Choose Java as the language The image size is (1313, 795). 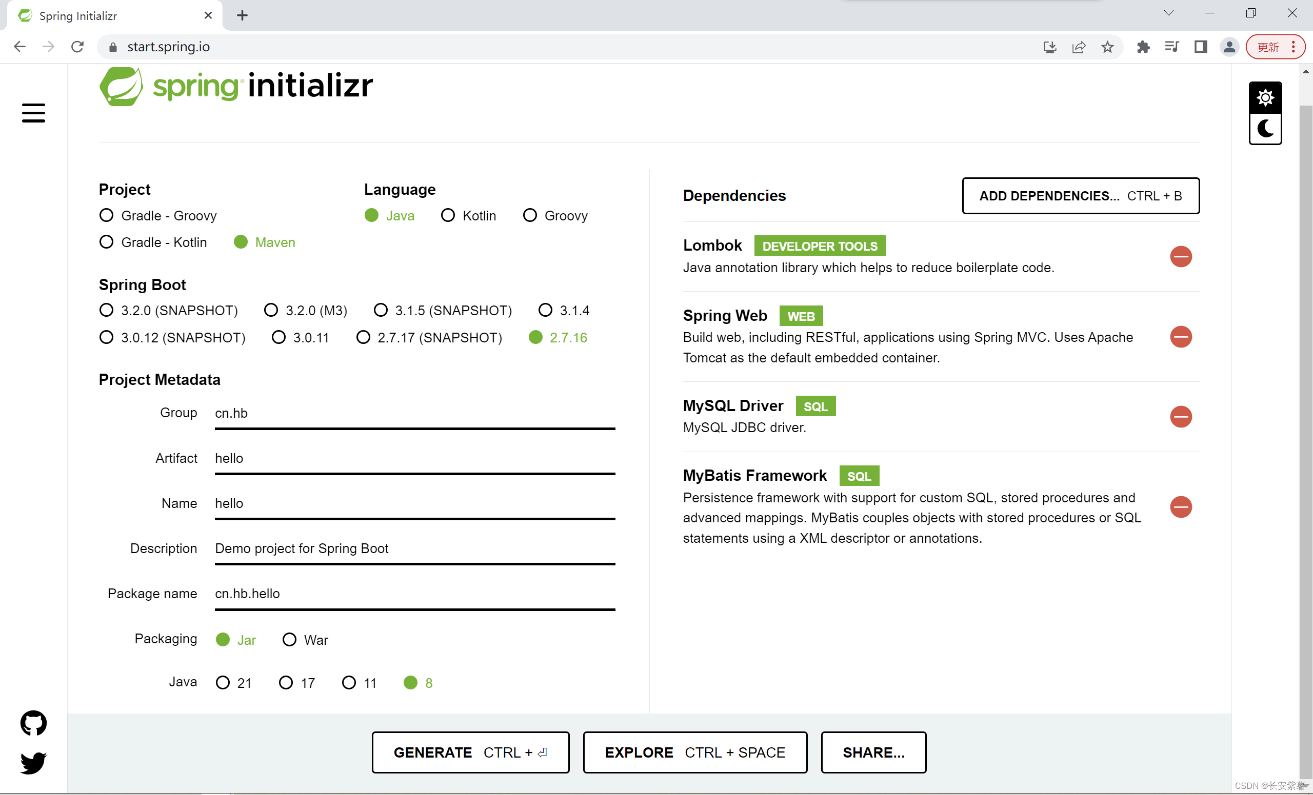[x=389, y=215]
